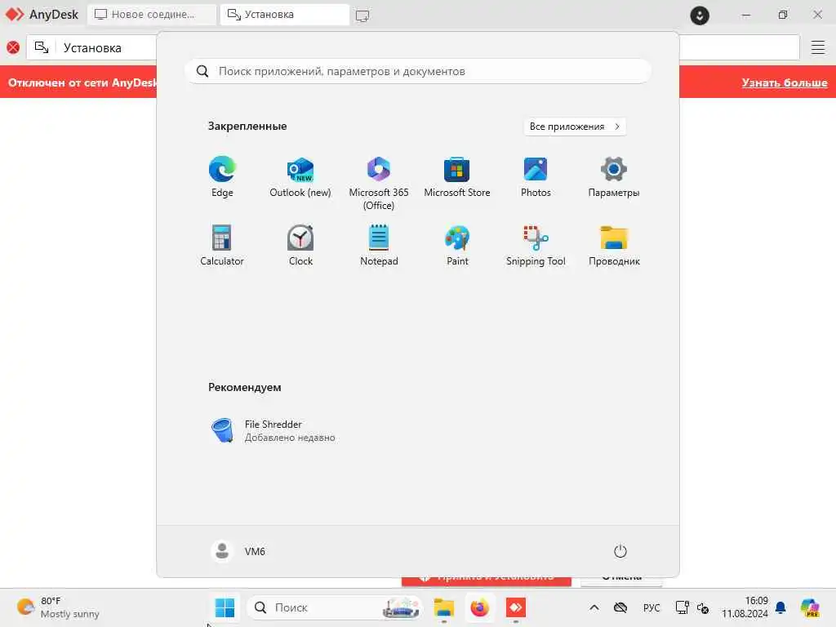Viewport: 836px width, 627px height.
Task: Show hidden tray icons chevron
Action: tap(594, 607)
